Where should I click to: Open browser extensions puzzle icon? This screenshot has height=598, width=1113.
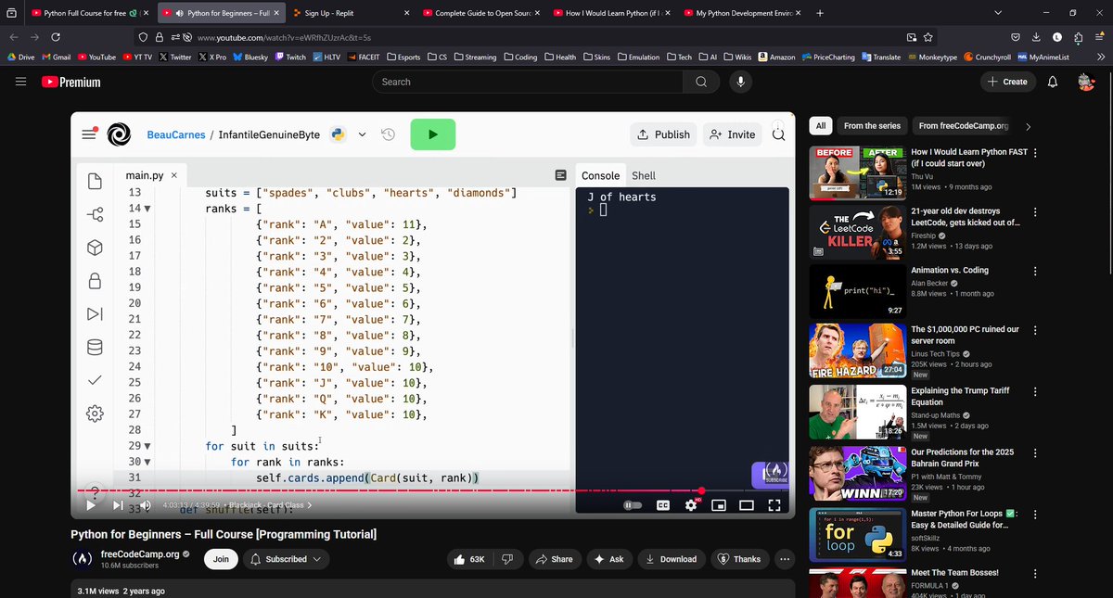coord(1077,37)
